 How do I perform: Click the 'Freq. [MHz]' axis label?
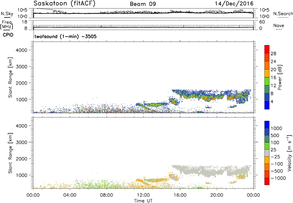(7, 25)
